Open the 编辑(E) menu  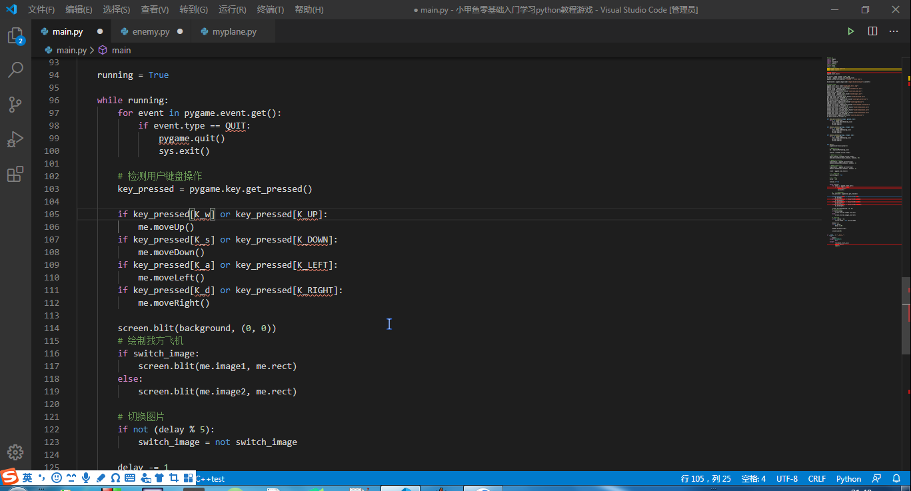pos(79,9)
